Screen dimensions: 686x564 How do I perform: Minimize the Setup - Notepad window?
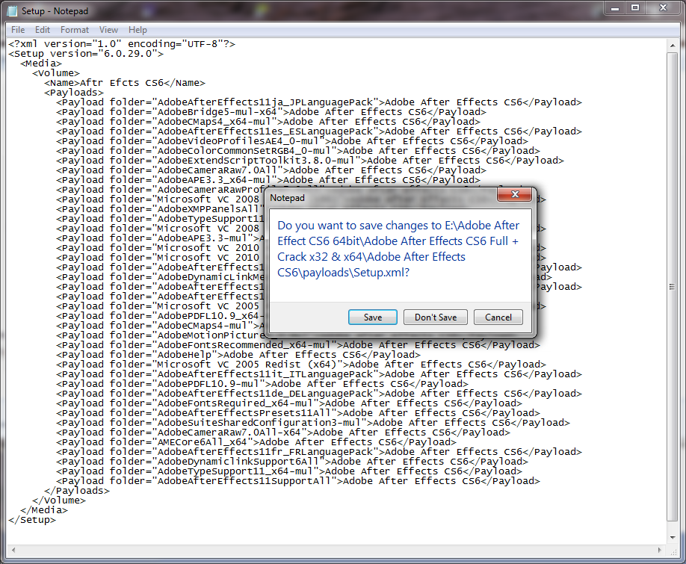point(615,8)
